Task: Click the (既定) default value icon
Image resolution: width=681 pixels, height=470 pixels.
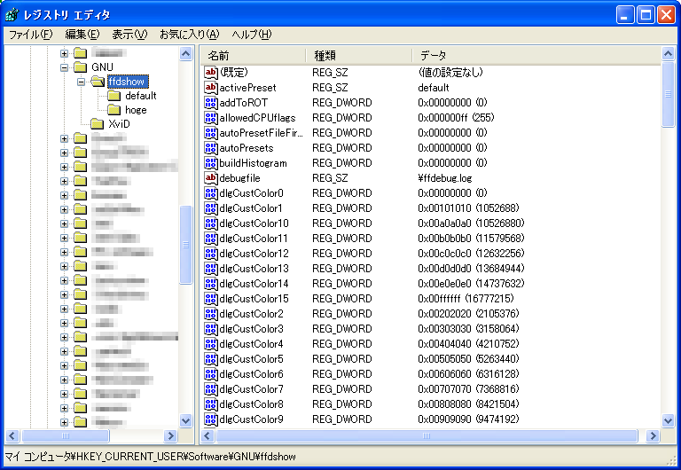Action: click(211, 73)
